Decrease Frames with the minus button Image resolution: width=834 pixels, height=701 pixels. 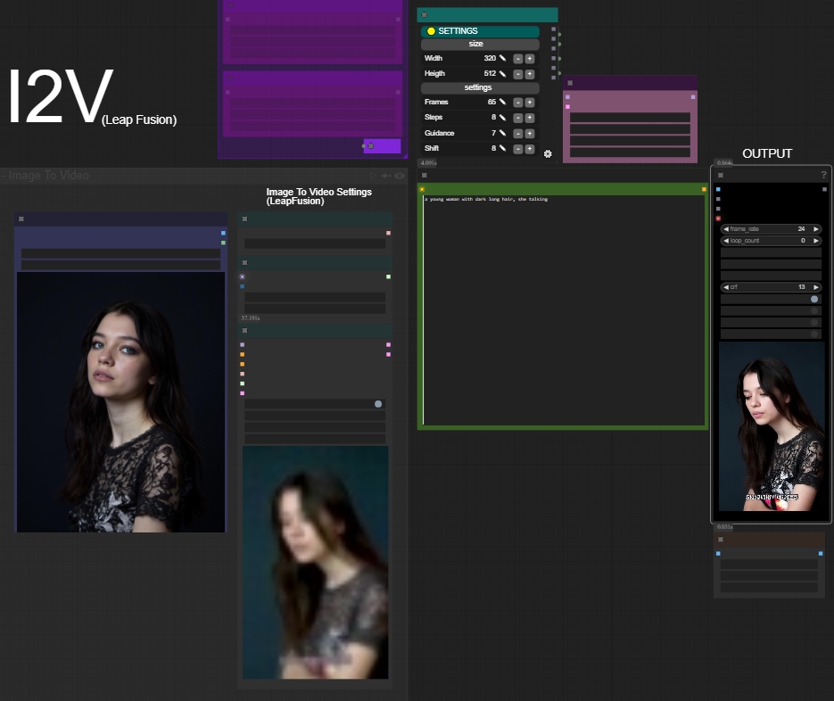[x=518, y=103]
